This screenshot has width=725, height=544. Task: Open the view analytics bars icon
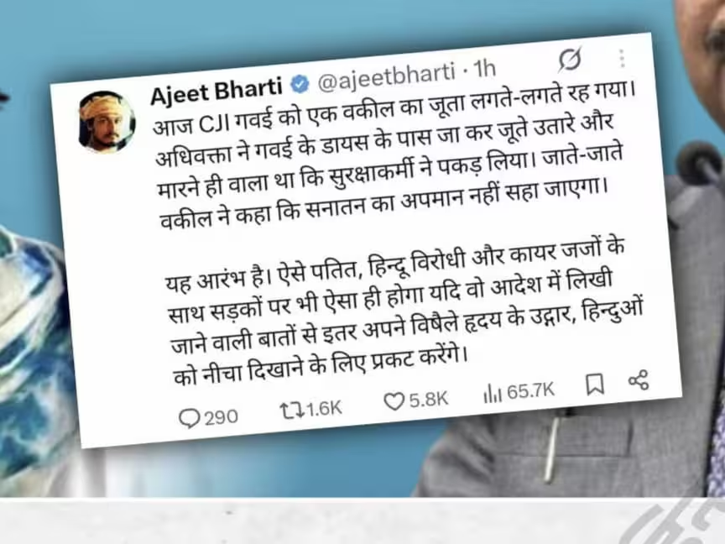click(493, 394)
